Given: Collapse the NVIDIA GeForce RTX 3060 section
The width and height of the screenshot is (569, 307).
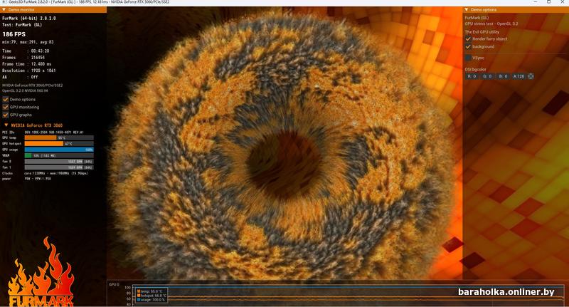Looking at the screenshot, I should pos(6,125).
